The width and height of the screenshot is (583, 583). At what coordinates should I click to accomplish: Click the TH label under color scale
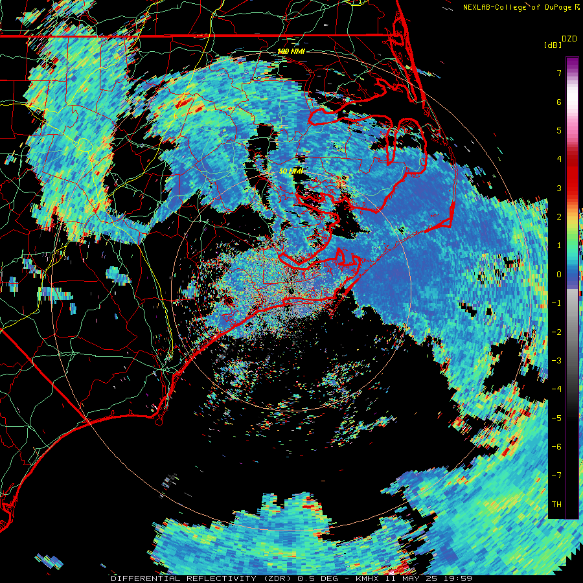pos(556,504)
